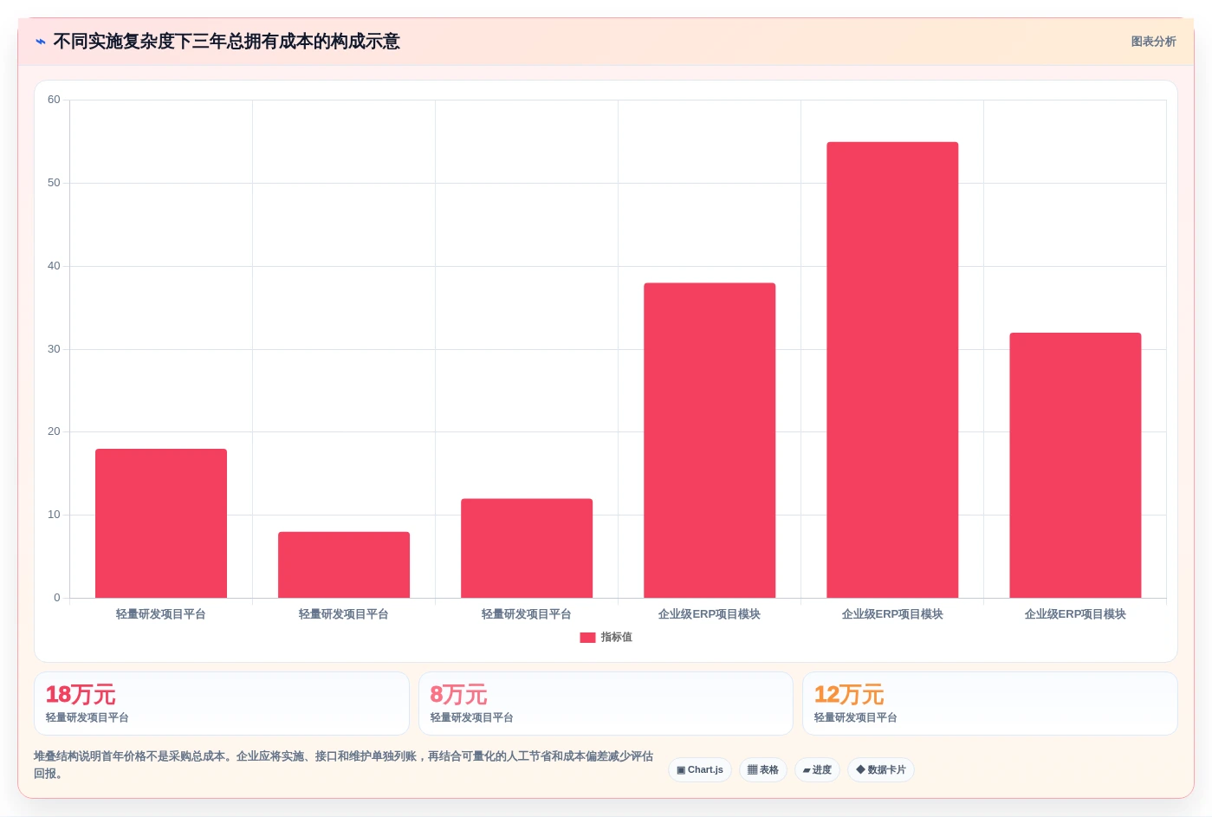Click the bar with value 12
The height and width of the screenshot is (817, 1212).
527,548
